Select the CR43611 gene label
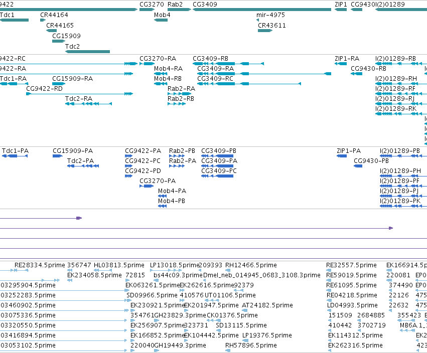Viewport: 427px width, 353px height. click(272, 25)
